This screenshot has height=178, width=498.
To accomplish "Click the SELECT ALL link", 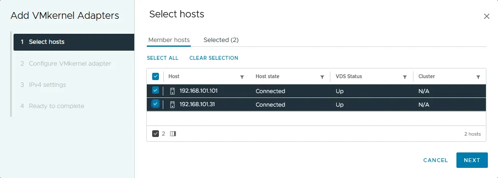I will (163, 58).
